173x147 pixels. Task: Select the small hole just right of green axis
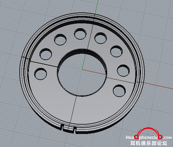tap(100, 38)
